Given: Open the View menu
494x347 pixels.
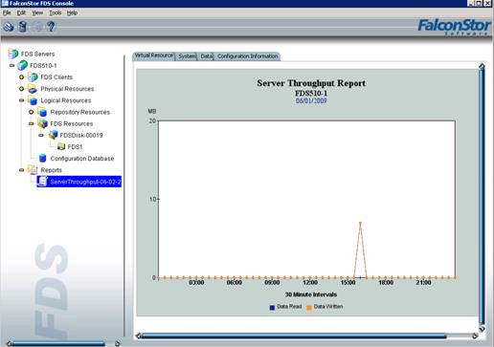Looking at the screenshot, I should (x=37, y=12).
